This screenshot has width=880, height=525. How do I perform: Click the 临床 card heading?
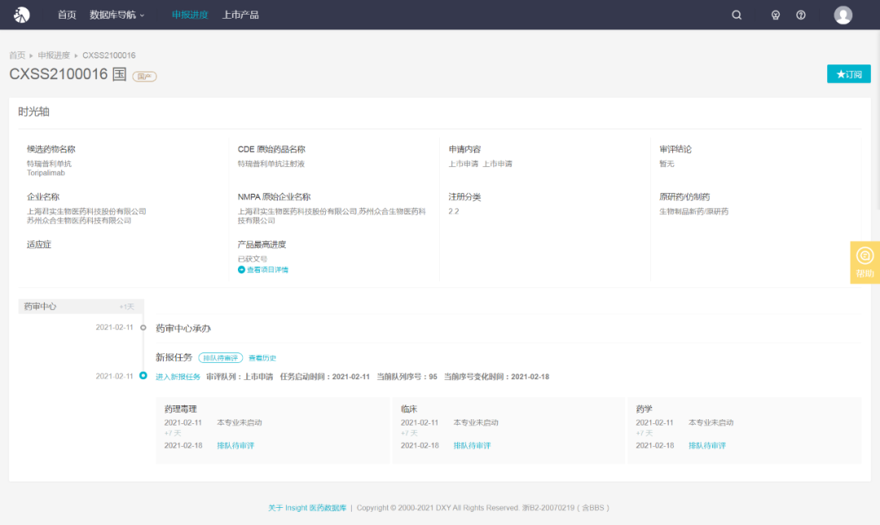pyautogui.click(x=409, y=409)
